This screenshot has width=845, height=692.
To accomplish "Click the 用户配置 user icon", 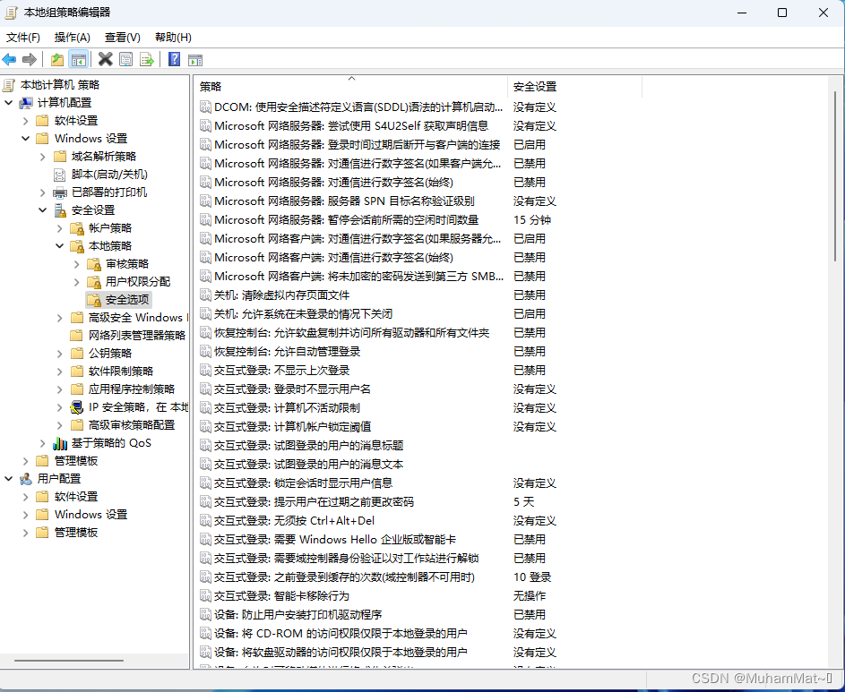I will pos(26,479).
